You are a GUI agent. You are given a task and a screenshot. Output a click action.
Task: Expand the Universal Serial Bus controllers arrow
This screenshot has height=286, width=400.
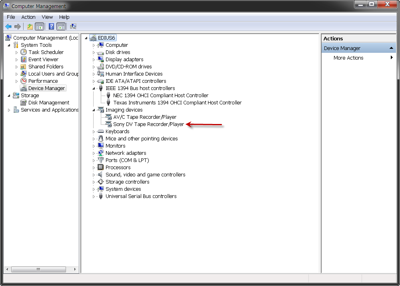coord(94,196)
